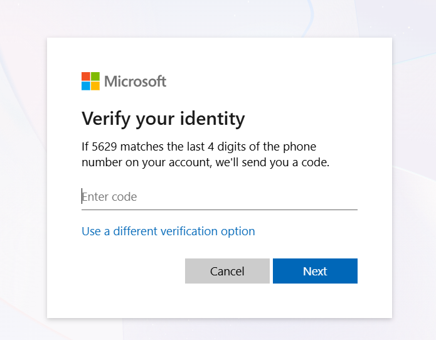
Task: Focus the Enter code input field
Action: pyautogui.click(x=220, y=197)
